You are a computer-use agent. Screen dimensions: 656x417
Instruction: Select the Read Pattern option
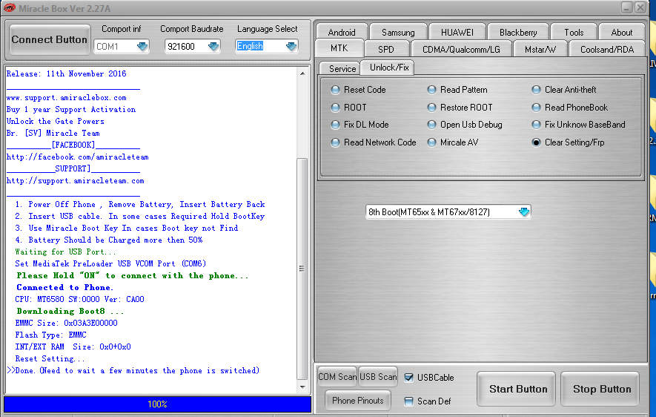tap(431, 90)
